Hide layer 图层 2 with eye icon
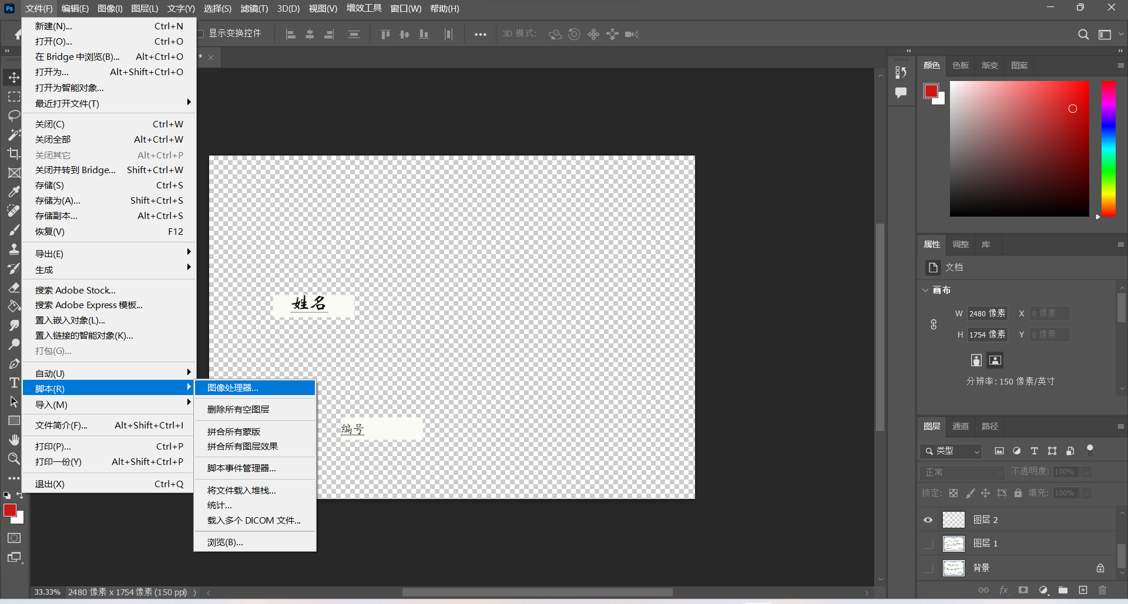The width and height of the screenshot is (1128, 604). (x=928, y=520)
